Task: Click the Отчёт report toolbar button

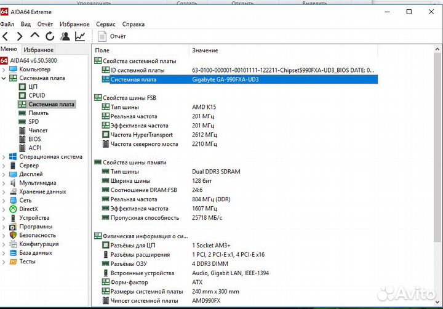Action: click(x=112, y=36)
